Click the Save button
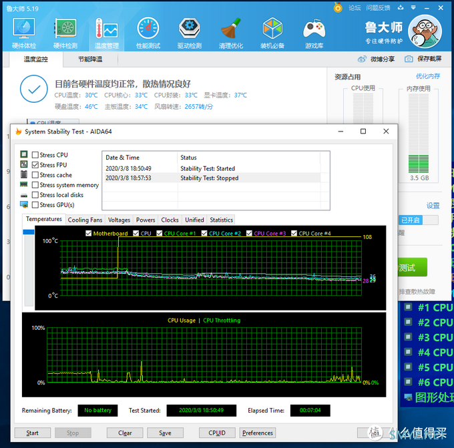 pos(165,433)
